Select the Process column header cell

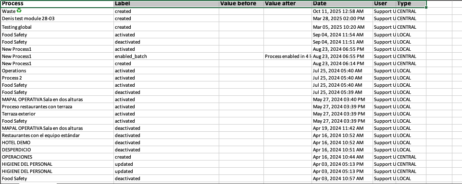[x=57, y=4]
